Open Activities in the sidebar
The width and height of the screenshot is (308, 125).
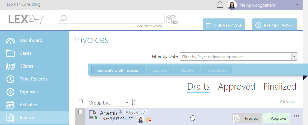coord(34,105)
